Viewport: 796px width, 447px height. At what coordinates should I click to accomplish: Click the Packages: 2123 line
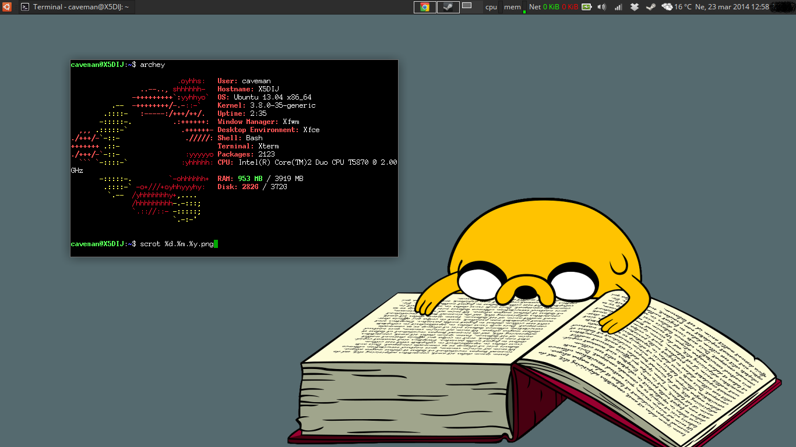coord(246,154)
